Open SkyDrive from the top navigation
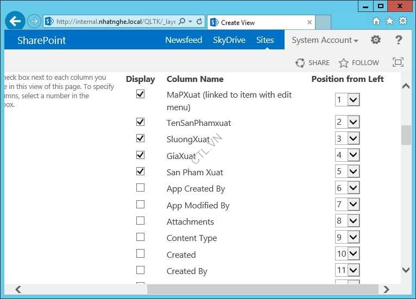 pyautogui.click(x=229, y=40)
